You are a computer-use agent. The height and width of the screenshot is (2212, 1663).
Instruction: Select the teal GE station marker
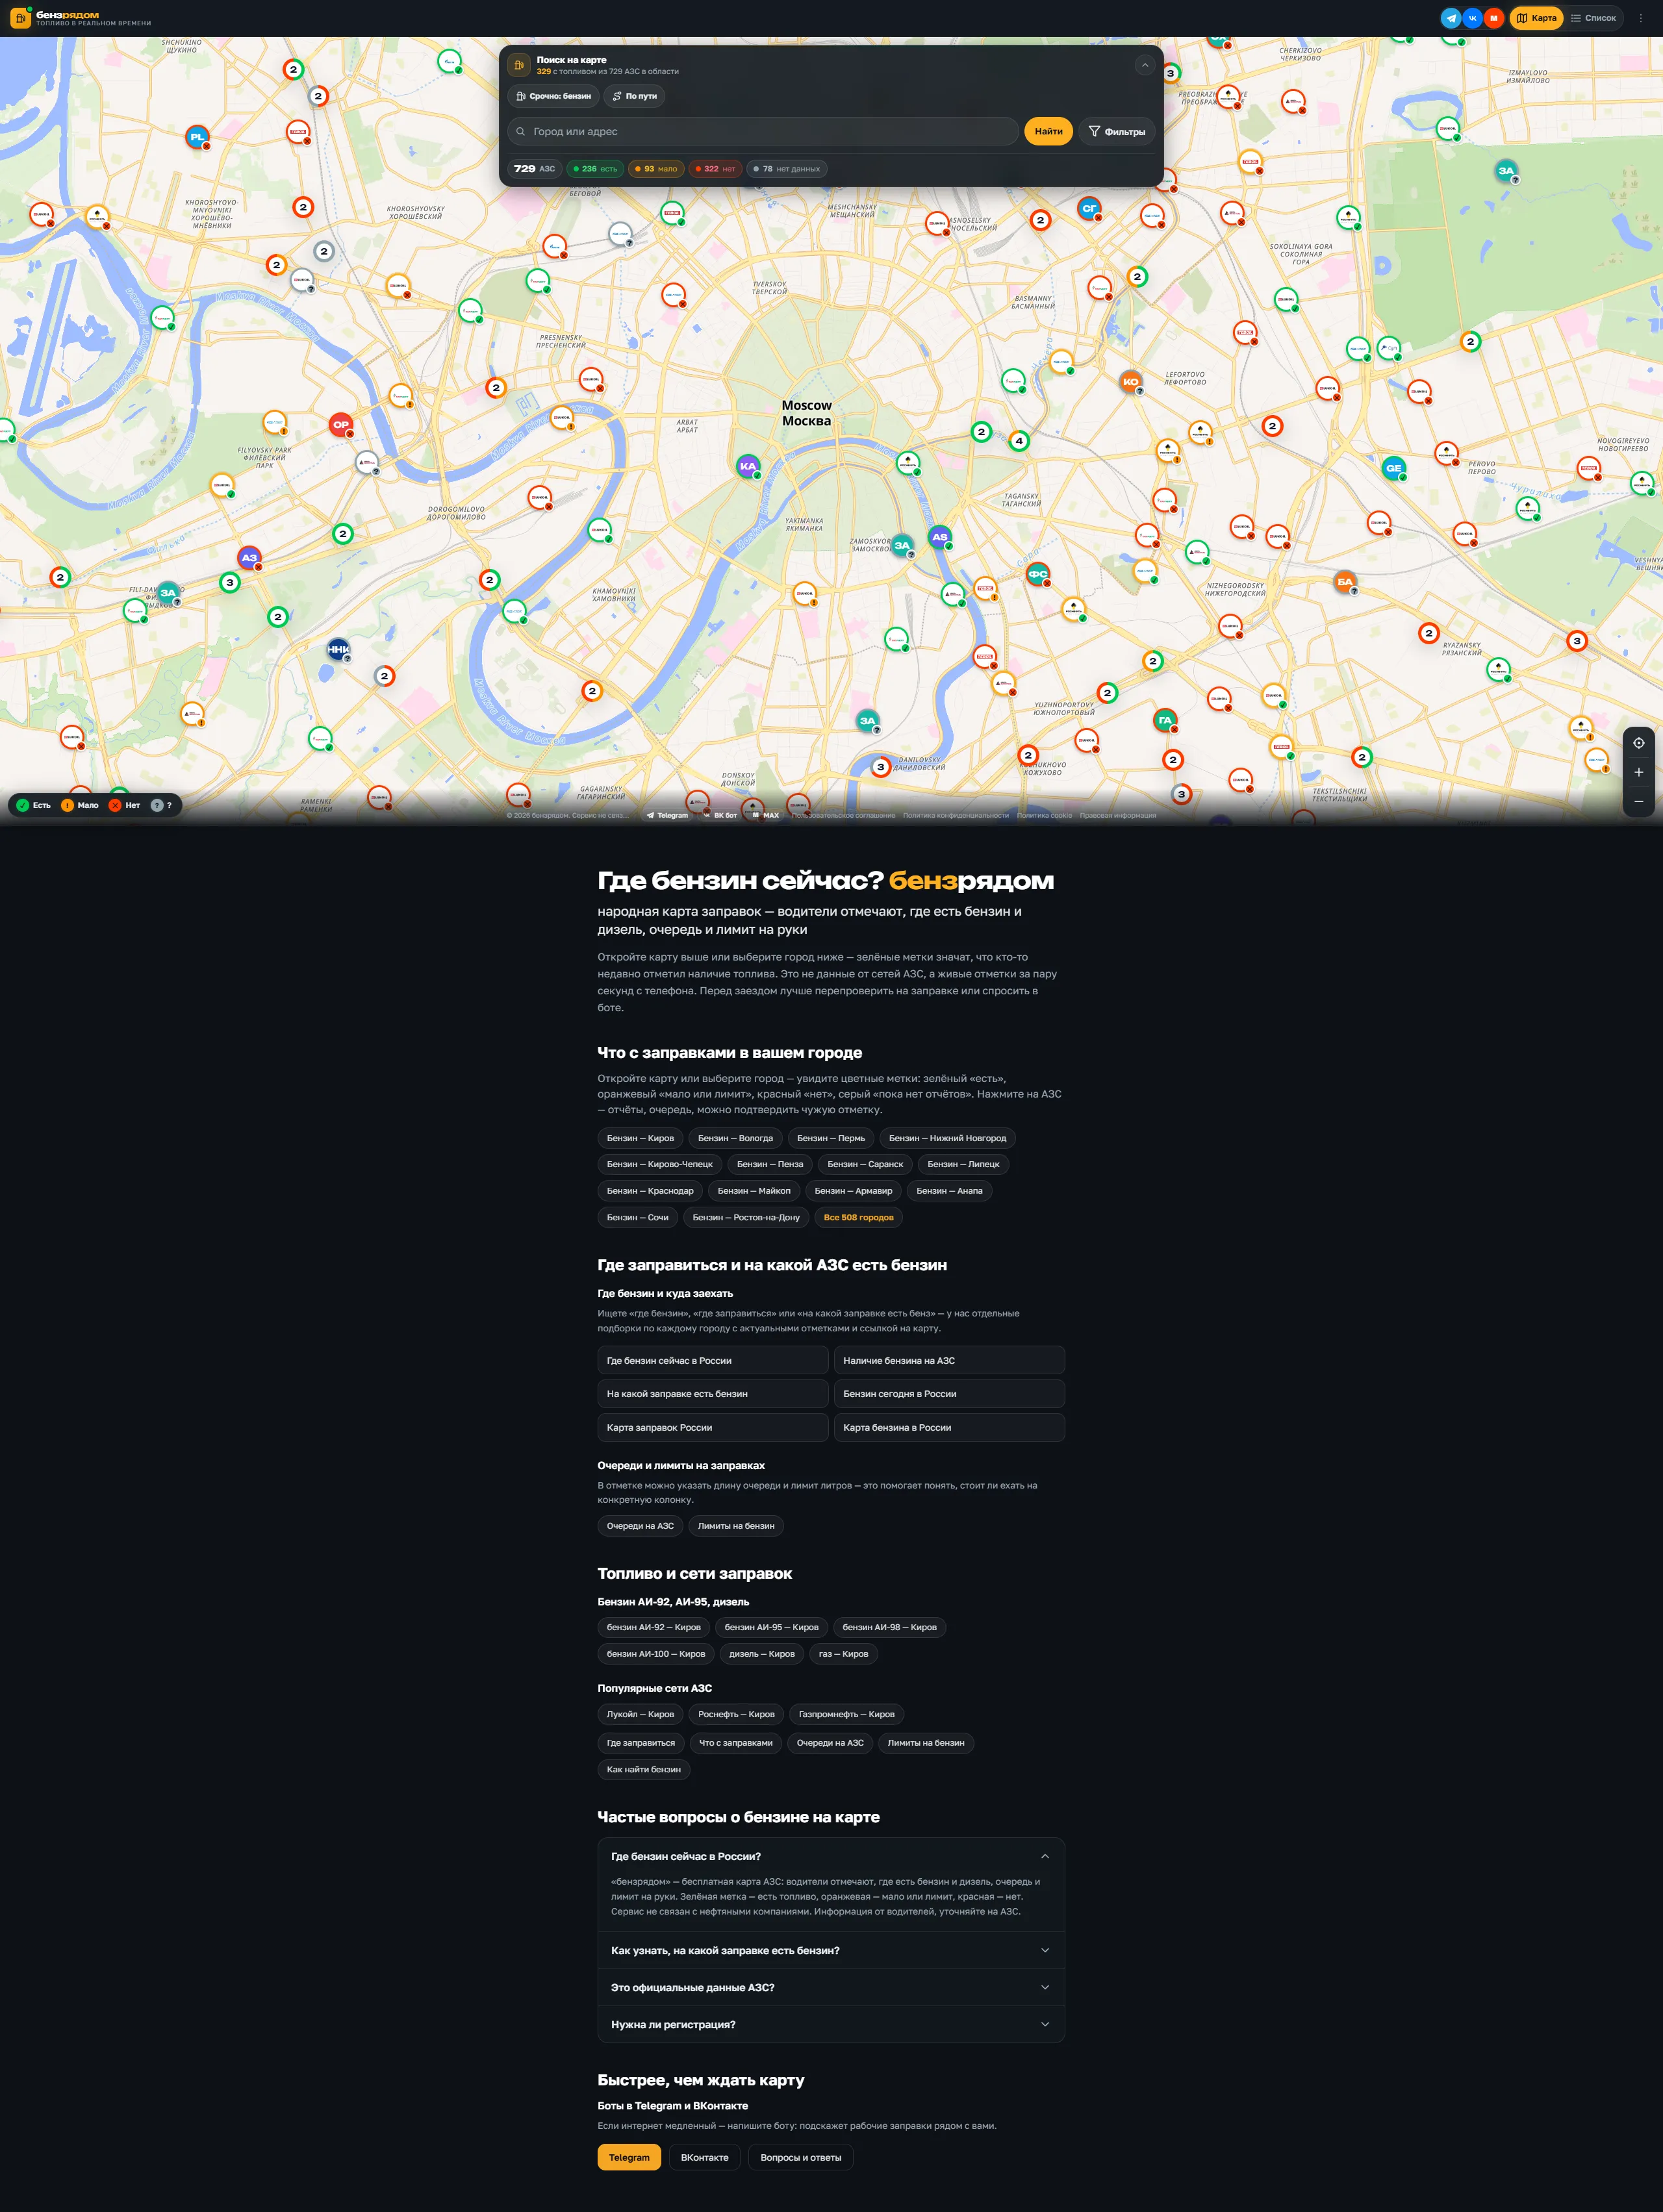coord(1394,468)
